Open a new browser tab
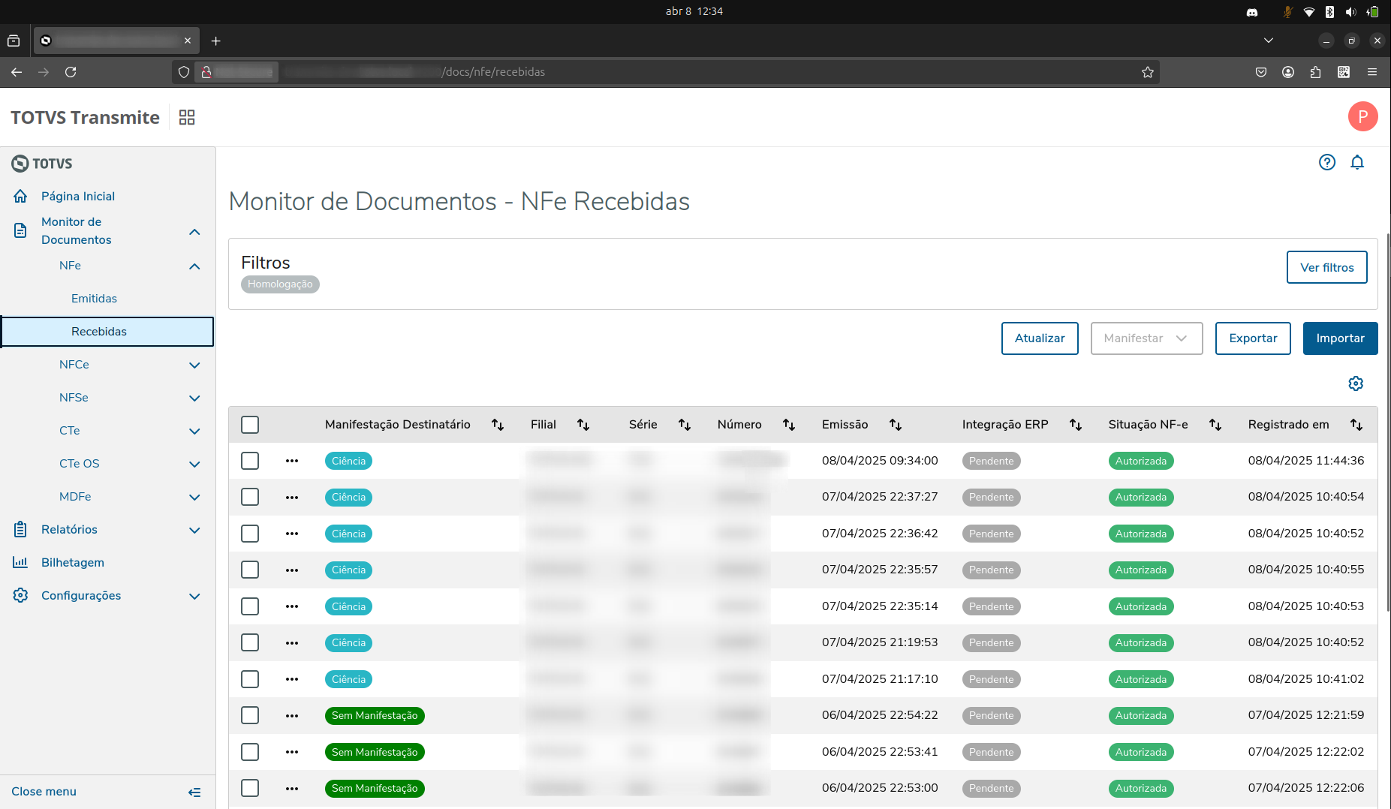Image resolution: width=1391 pixels, height=809 pixels. tap(216, 41)
